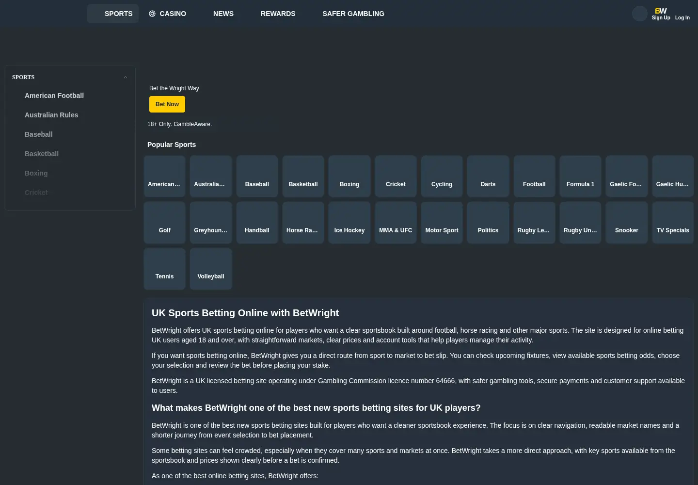Open the Greyhounds sport tile
The width and height of the screenshot is (698, 485).
211,222
